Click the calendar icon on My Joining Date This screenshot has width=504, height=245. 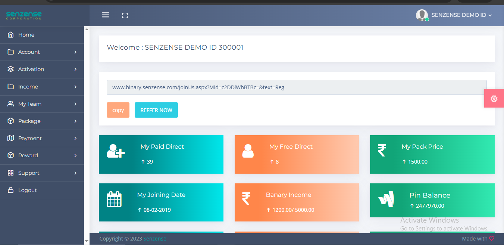point(114,199)
